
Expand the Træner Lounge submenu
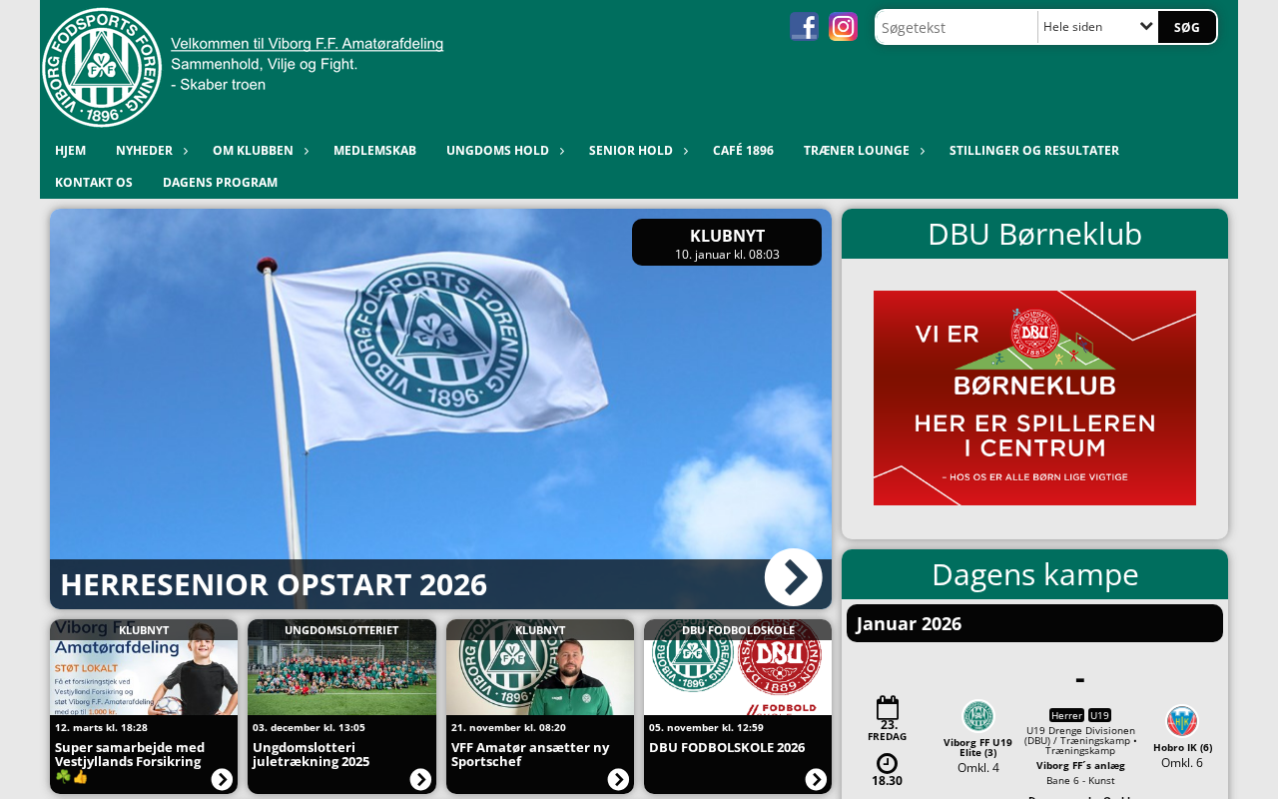pos(923,151)
